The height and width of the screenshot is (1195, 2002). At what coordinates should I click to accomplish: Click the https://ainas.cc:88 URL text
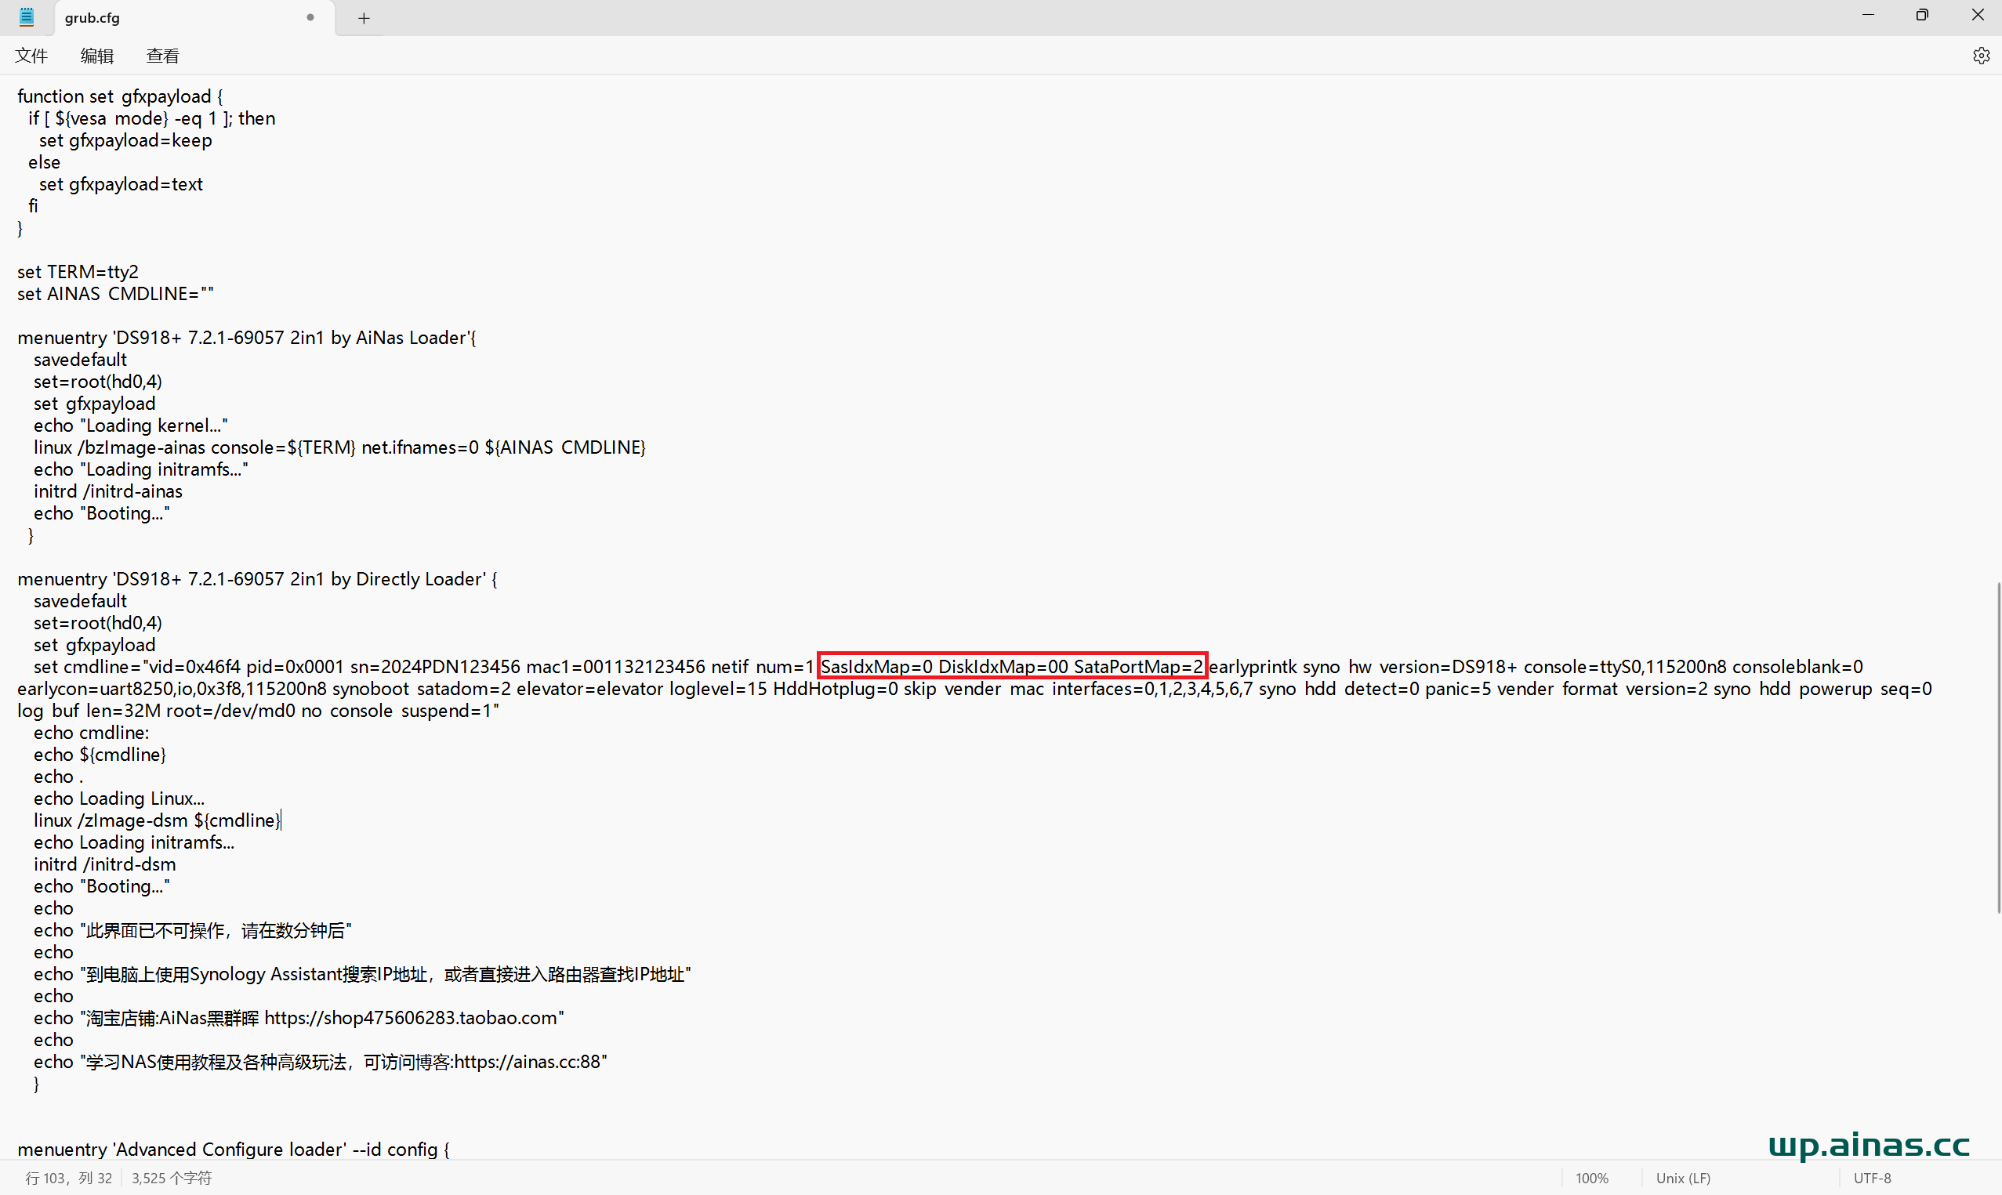pos(527,1062)
